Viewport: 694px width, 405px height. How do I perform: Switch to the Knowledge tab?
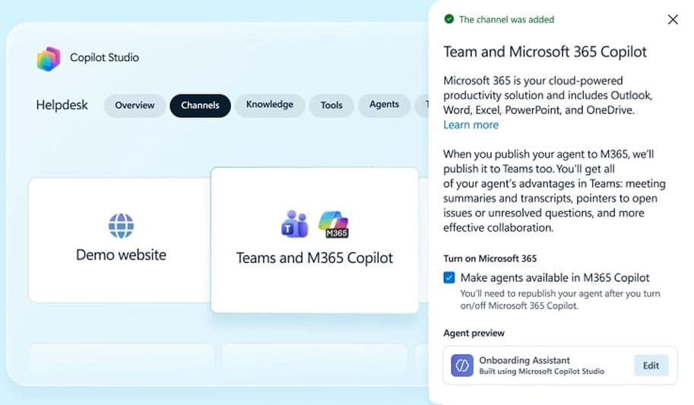pos(270,105)
